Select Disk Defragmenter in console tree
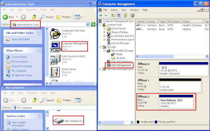Screen dimensions: 210x131 coord(122,62)
